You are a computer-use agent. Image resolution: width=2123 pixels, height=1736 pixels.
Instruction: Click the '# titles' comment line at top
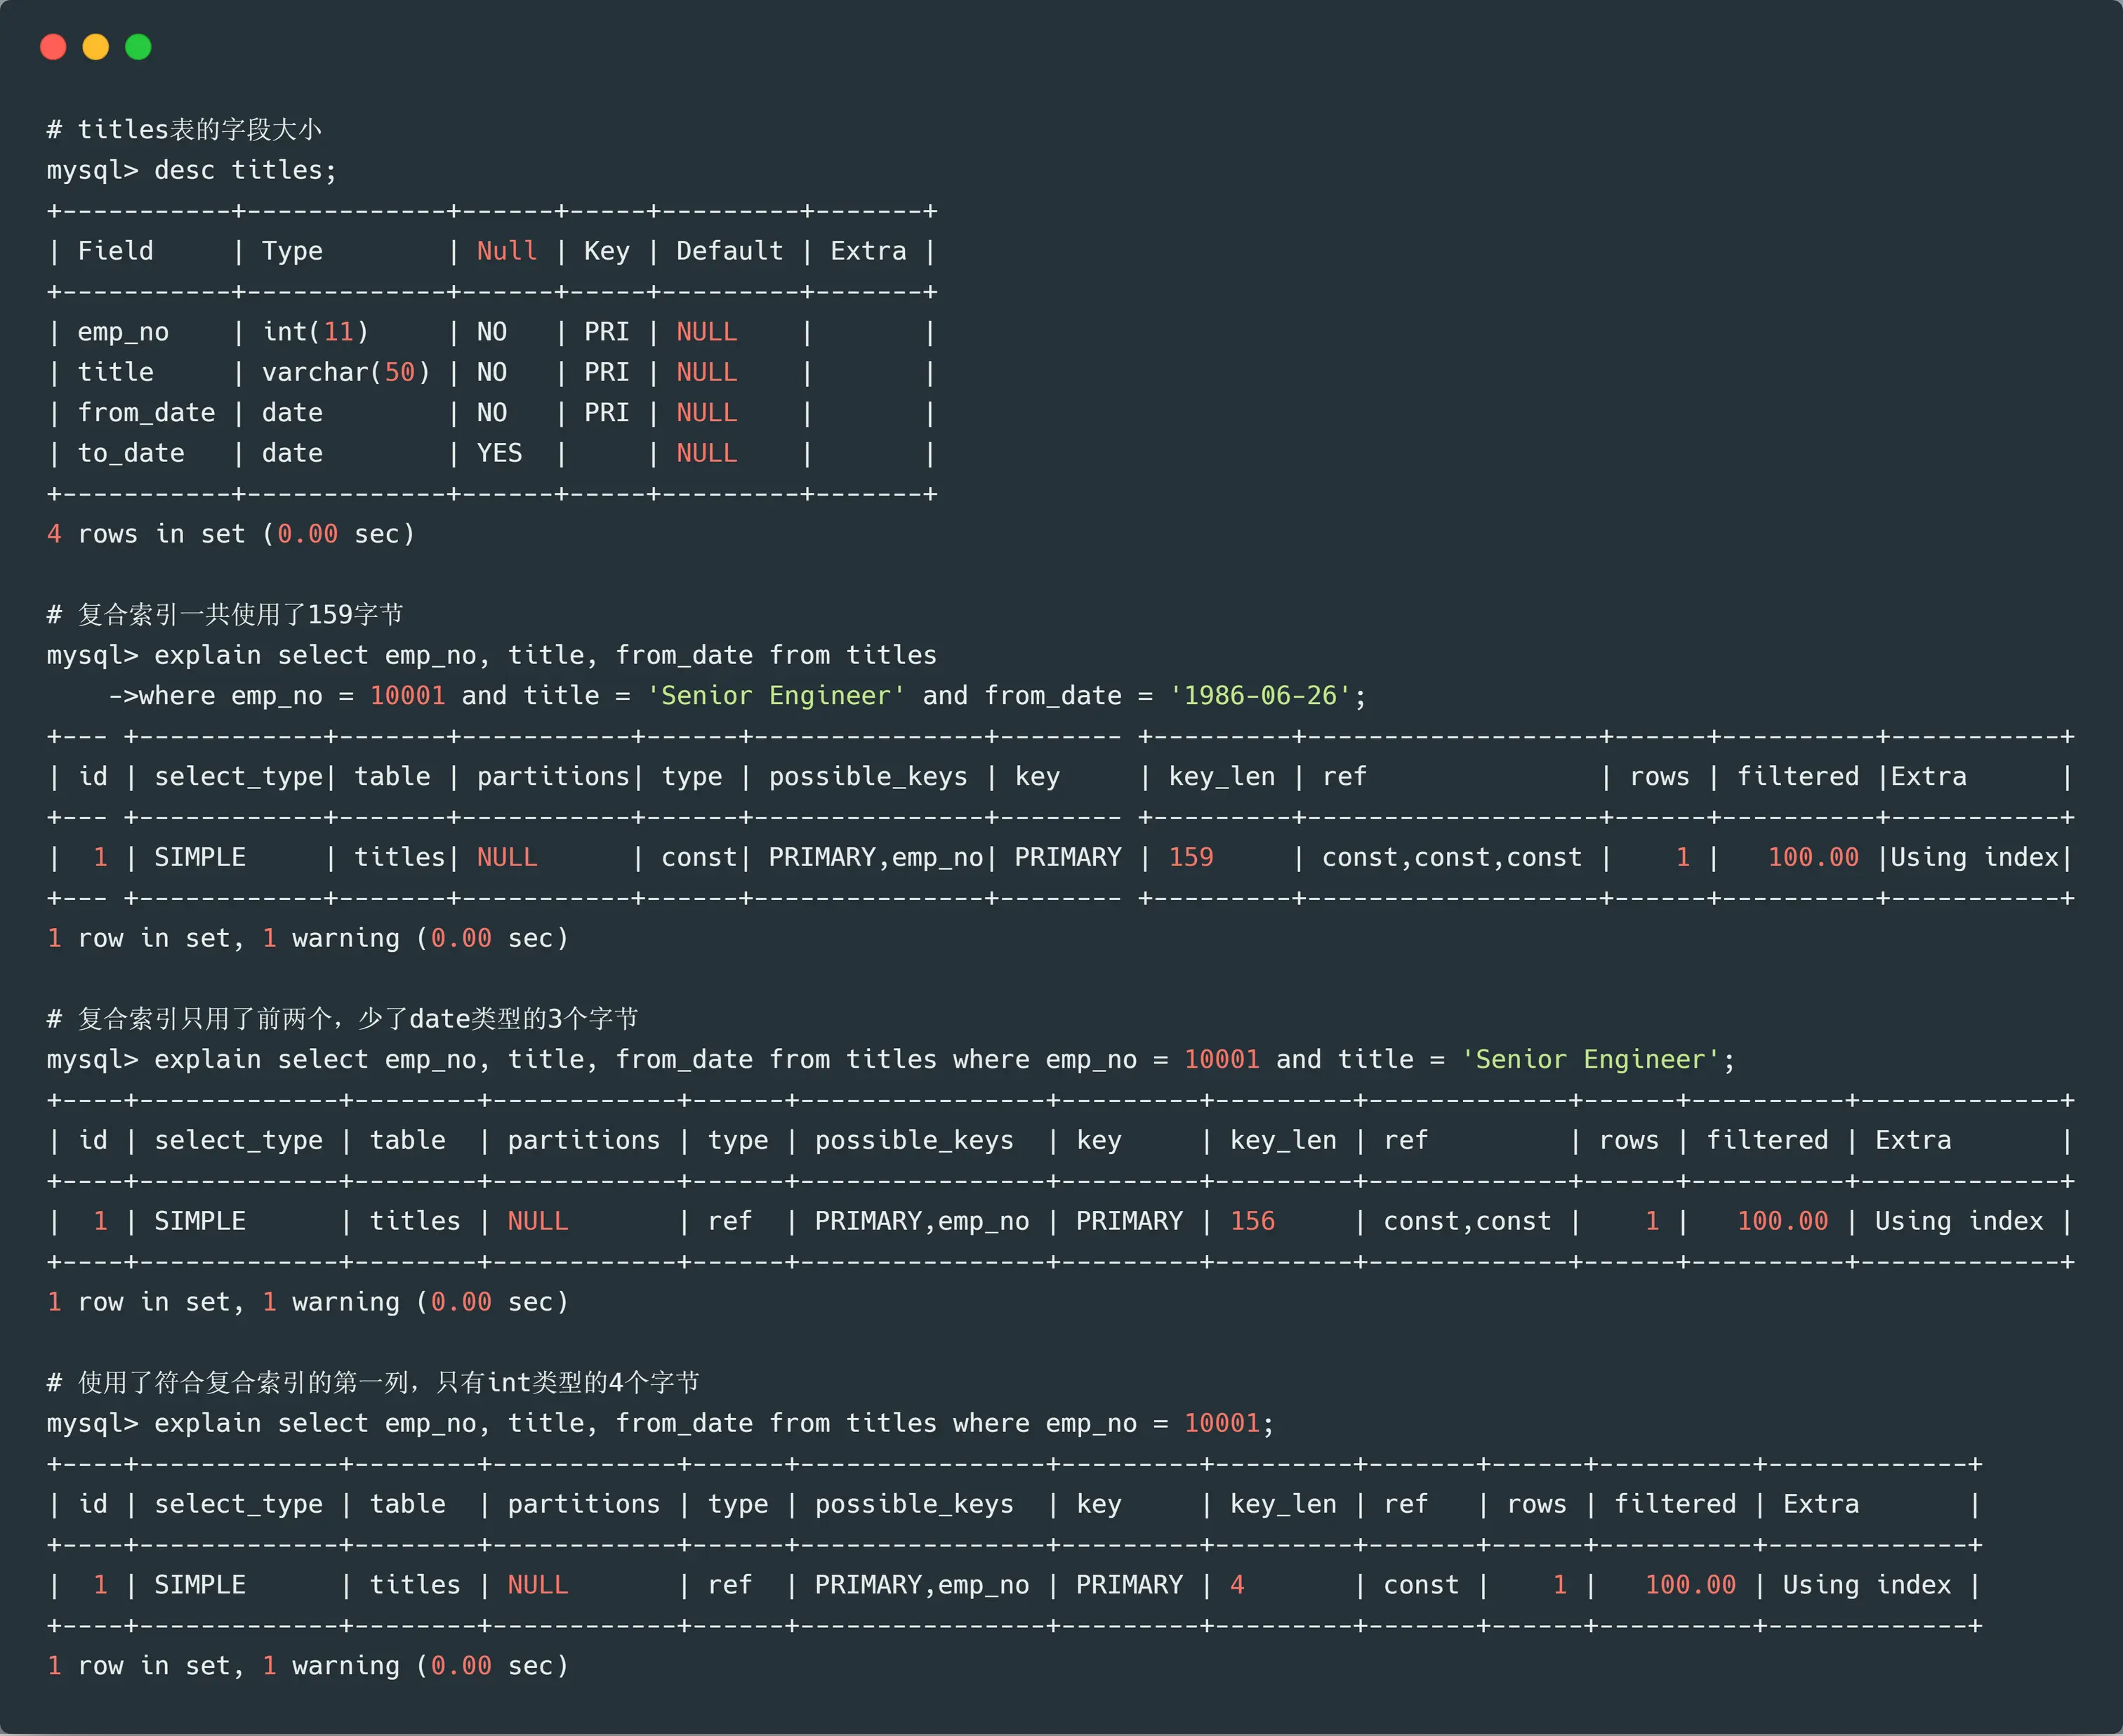pos(184,130)
